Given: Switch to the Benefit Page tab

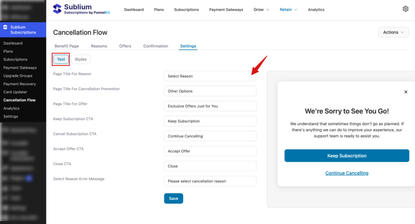Looking at the screenshot, I should pyautogui.click(x=67, y=46).
